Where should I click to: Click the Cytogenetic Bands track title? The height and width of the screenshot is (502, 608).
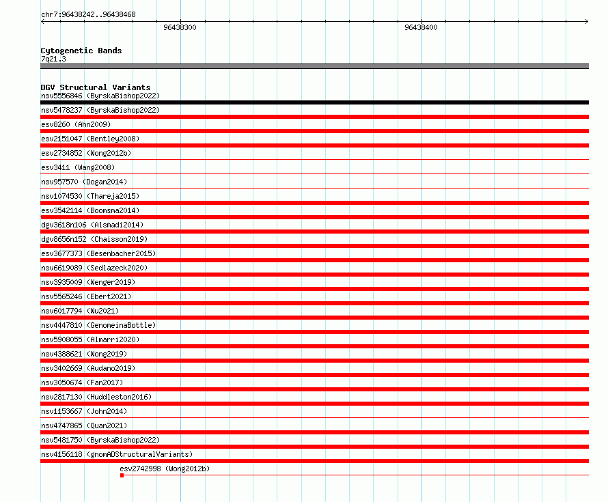(x=81, y=51)
